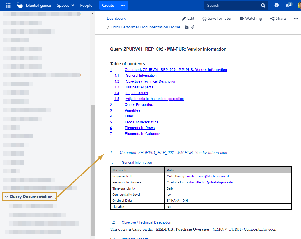Open the ellipsis menu next to Create
Viewport: 301px width, 239px height.
tap(122, 5)
